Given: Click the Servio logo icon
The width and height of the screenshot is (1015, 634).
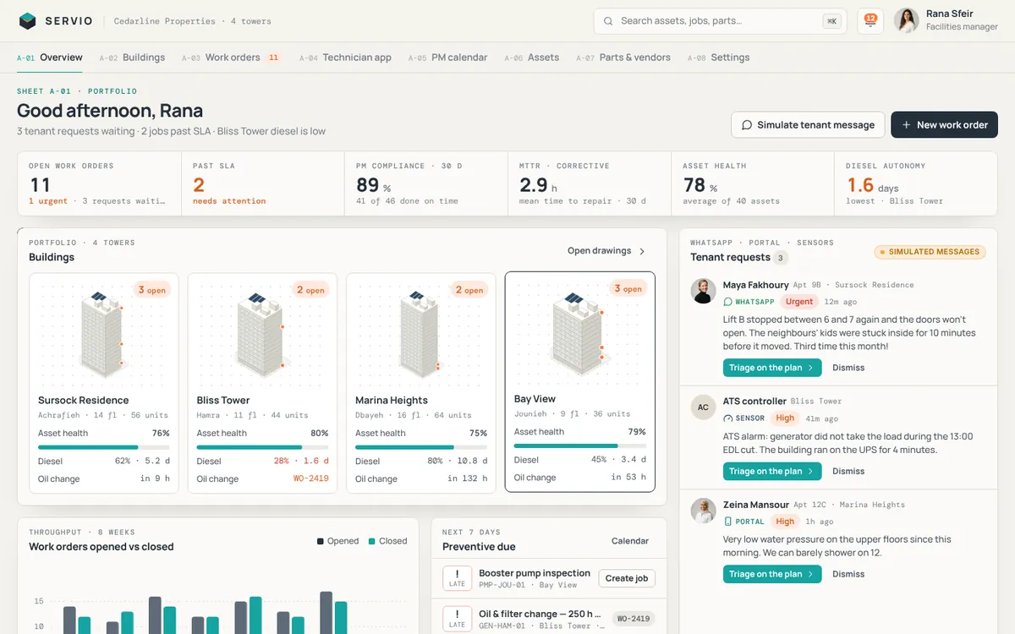Looking at the screenshot, I should [x=28, y=21].
